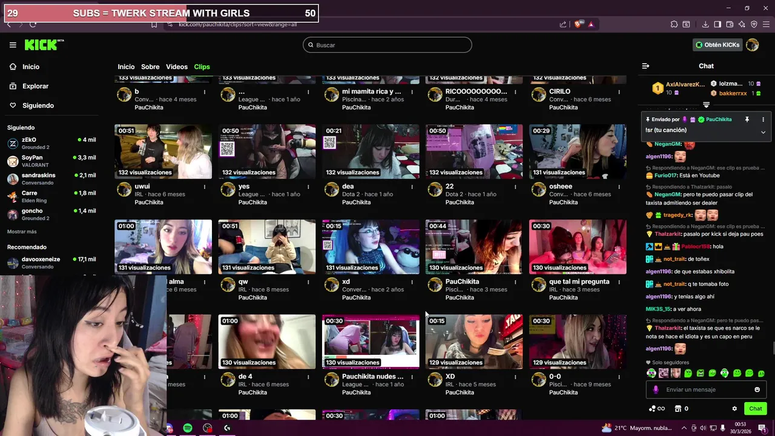This screenshot has height=436, width=775.
Task: Open options menu for clip 'uwui'
Action: click(x=205, y=187)
